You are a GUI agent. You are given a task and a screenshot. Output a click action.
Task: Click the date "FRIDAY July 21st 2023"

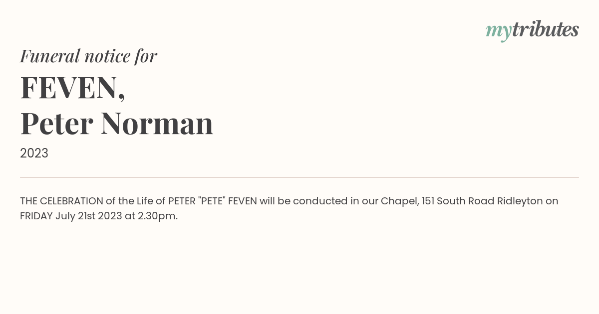coord(71,216)
